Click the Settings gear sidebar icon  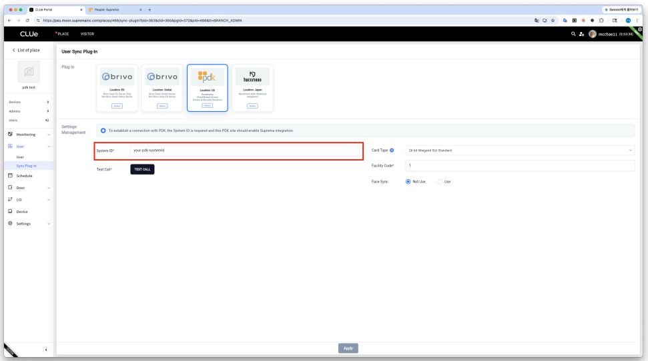(x=10, y=223)
